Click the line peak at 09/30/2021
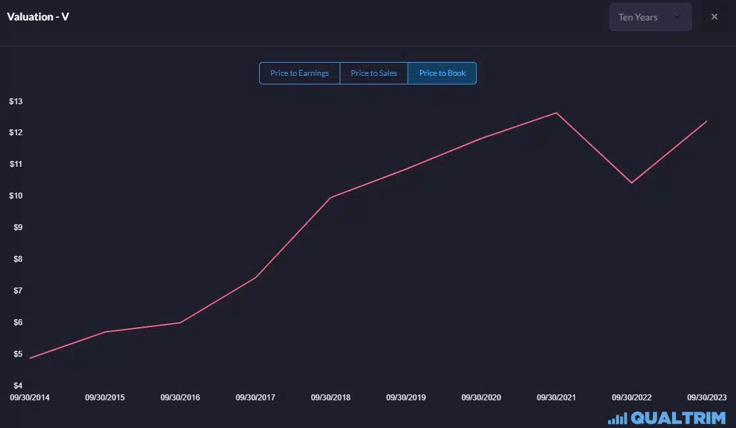The height and width of the screenshot is (428, 736). click(556, 113)
